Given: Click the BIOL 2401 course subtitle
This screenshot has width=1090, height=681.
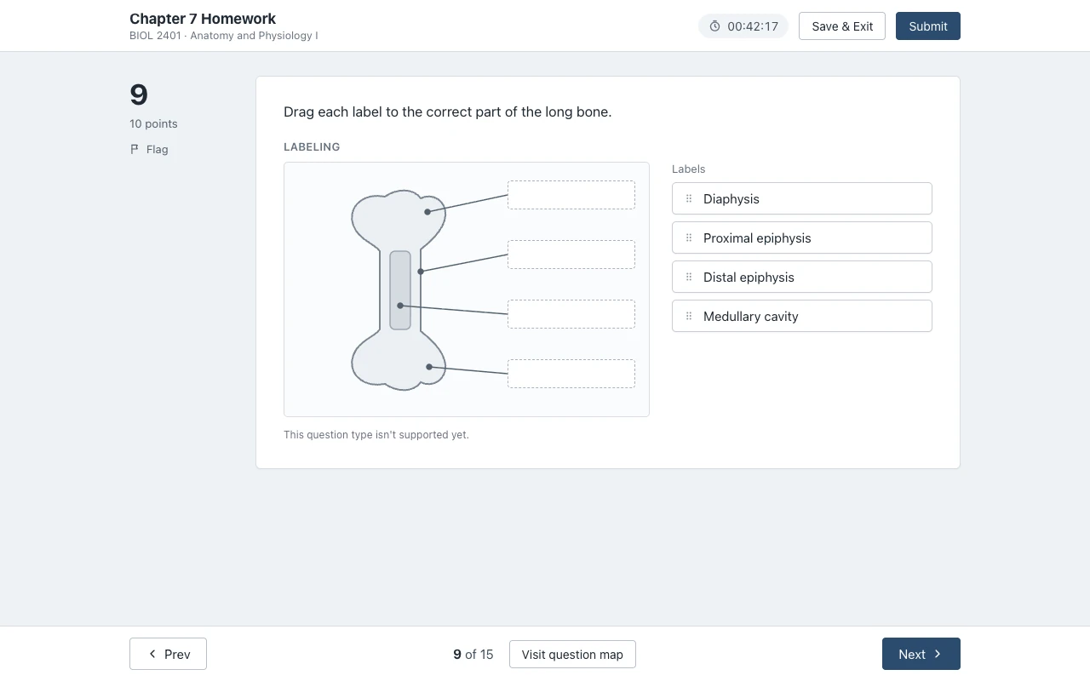Looking at the screenshot, I should (x=224, y=36).
